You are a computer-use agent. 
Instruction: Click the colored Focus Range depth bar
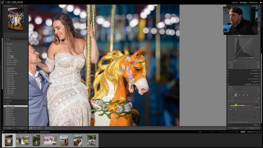point(244,105)
